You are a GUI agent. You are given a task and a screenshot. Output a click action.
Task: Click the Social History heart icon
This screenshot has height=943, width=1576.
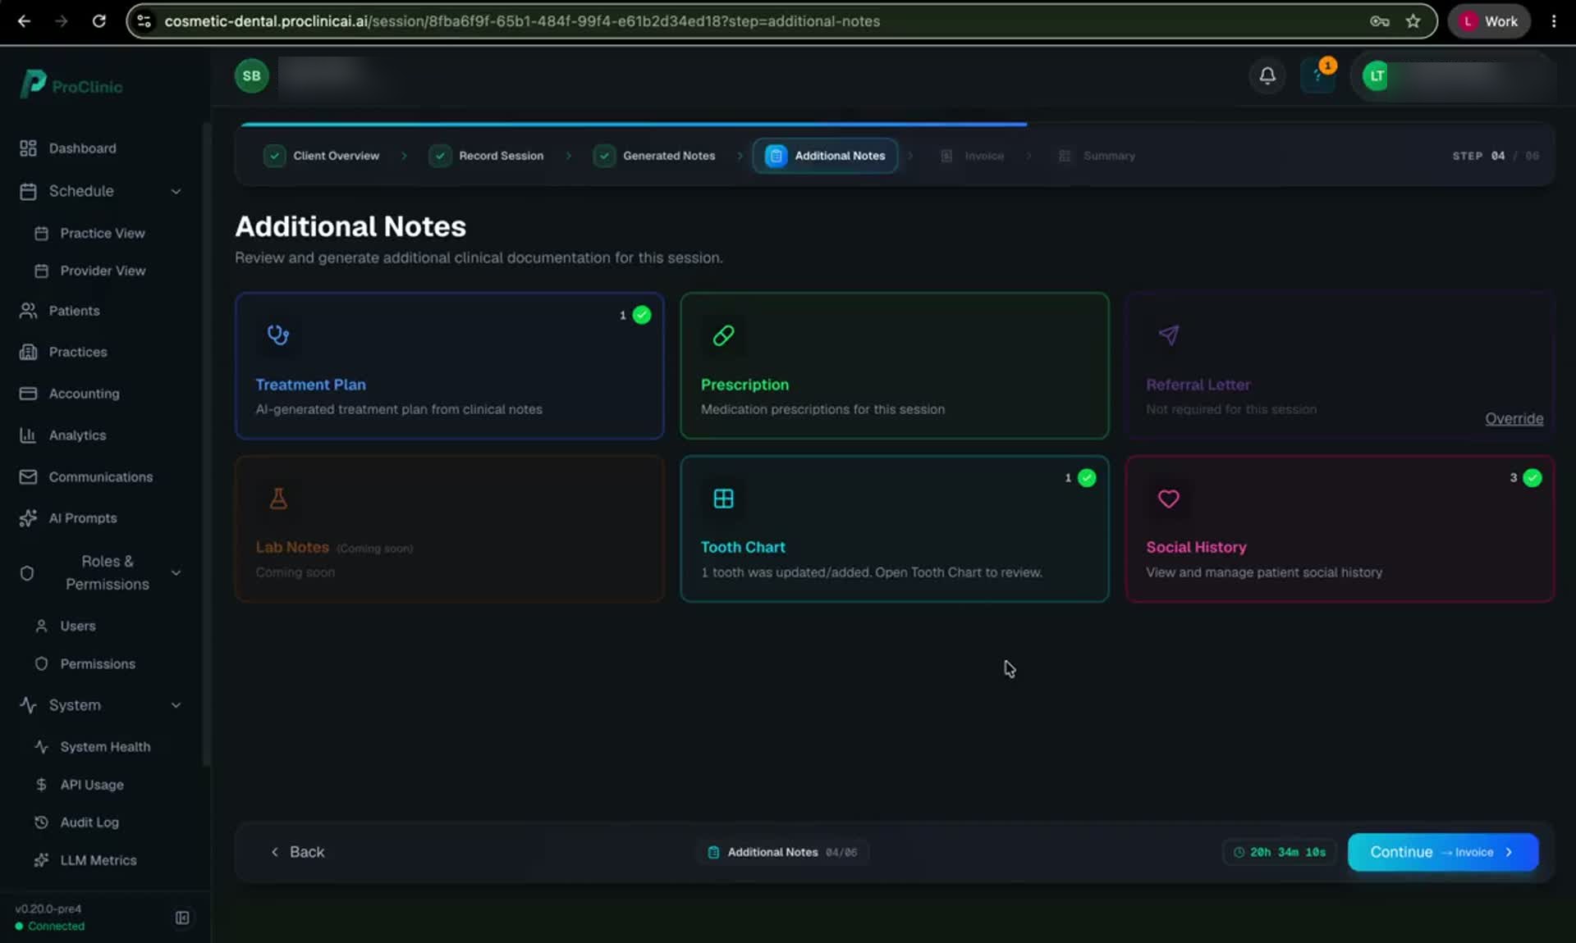(x=1169, y=499)
